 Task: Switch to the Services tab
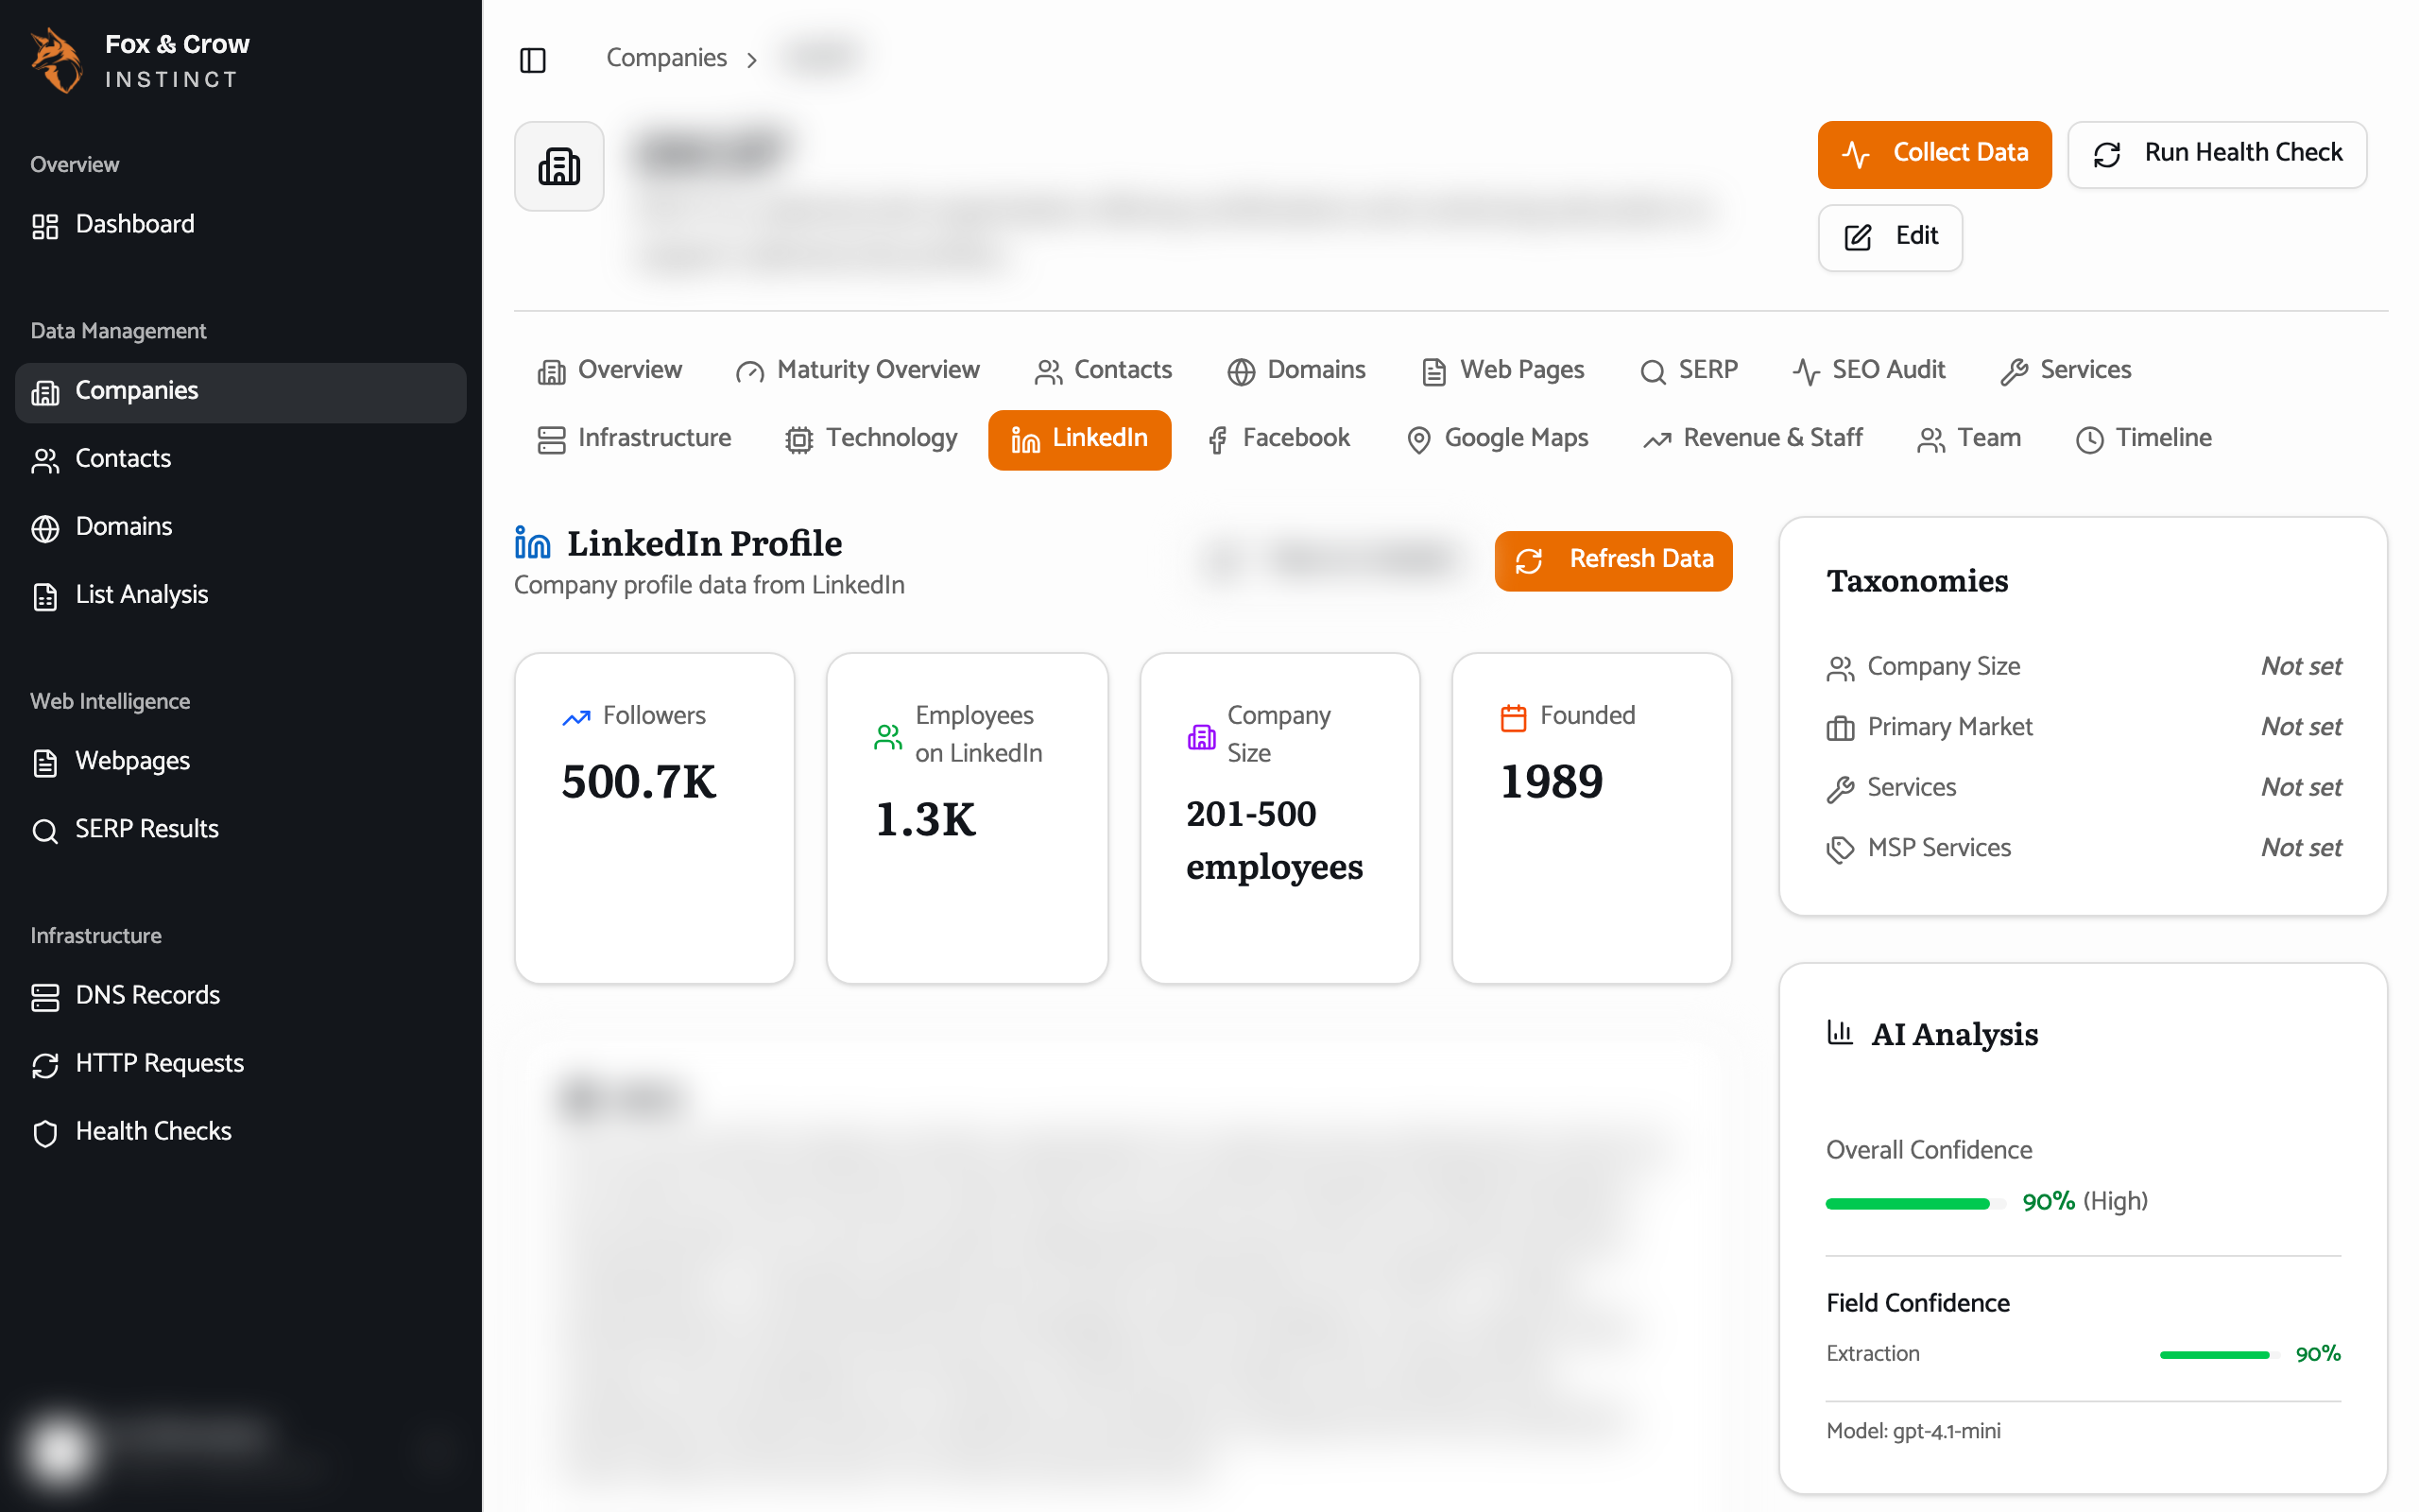click(2067, 371)
